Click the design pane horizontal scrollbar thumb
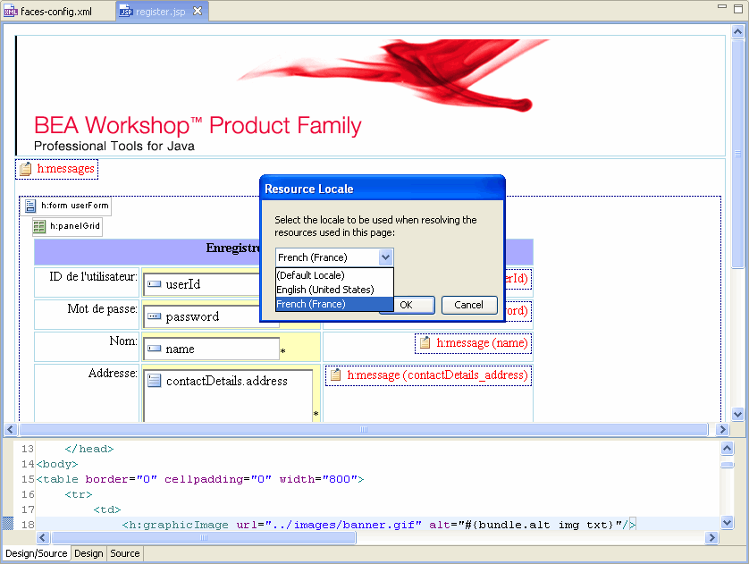This screenshot has height=564, width=749. click(364, 429)
